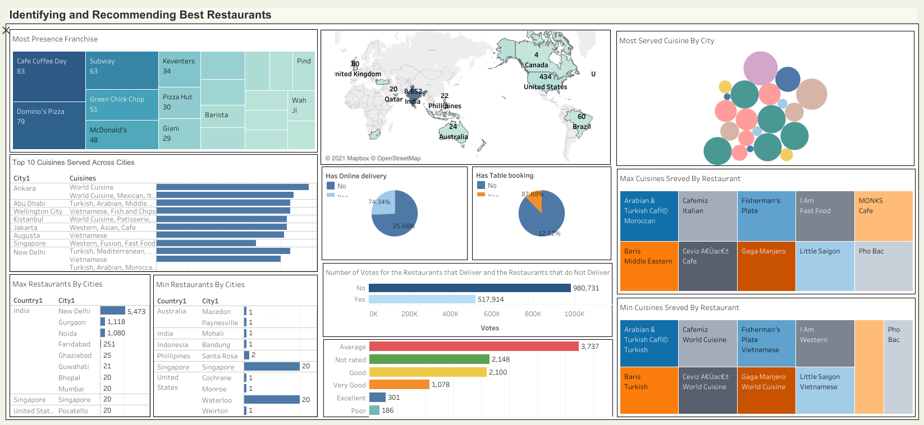Click the X icon beside Most Presence Franchise
The width and height of the screenshot is (924, 425).
pyautogui.click(x=6, y=30)
